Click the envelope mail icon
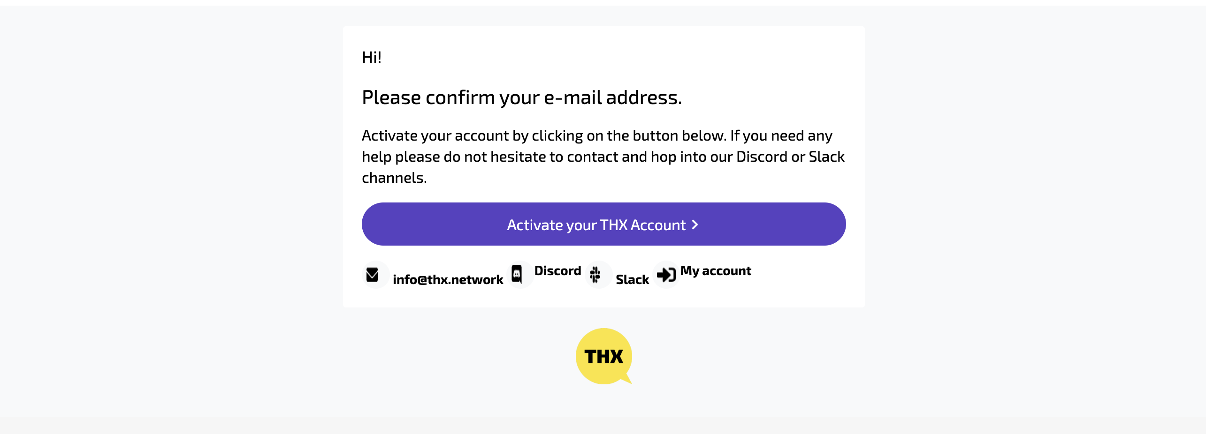 (x=372, y=275)
